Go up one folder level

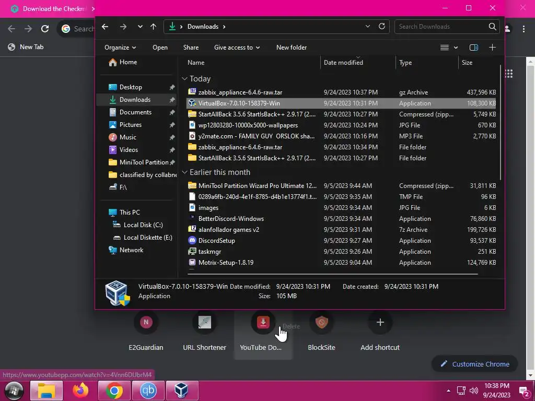pyautogui.click(x=154, y=27)
